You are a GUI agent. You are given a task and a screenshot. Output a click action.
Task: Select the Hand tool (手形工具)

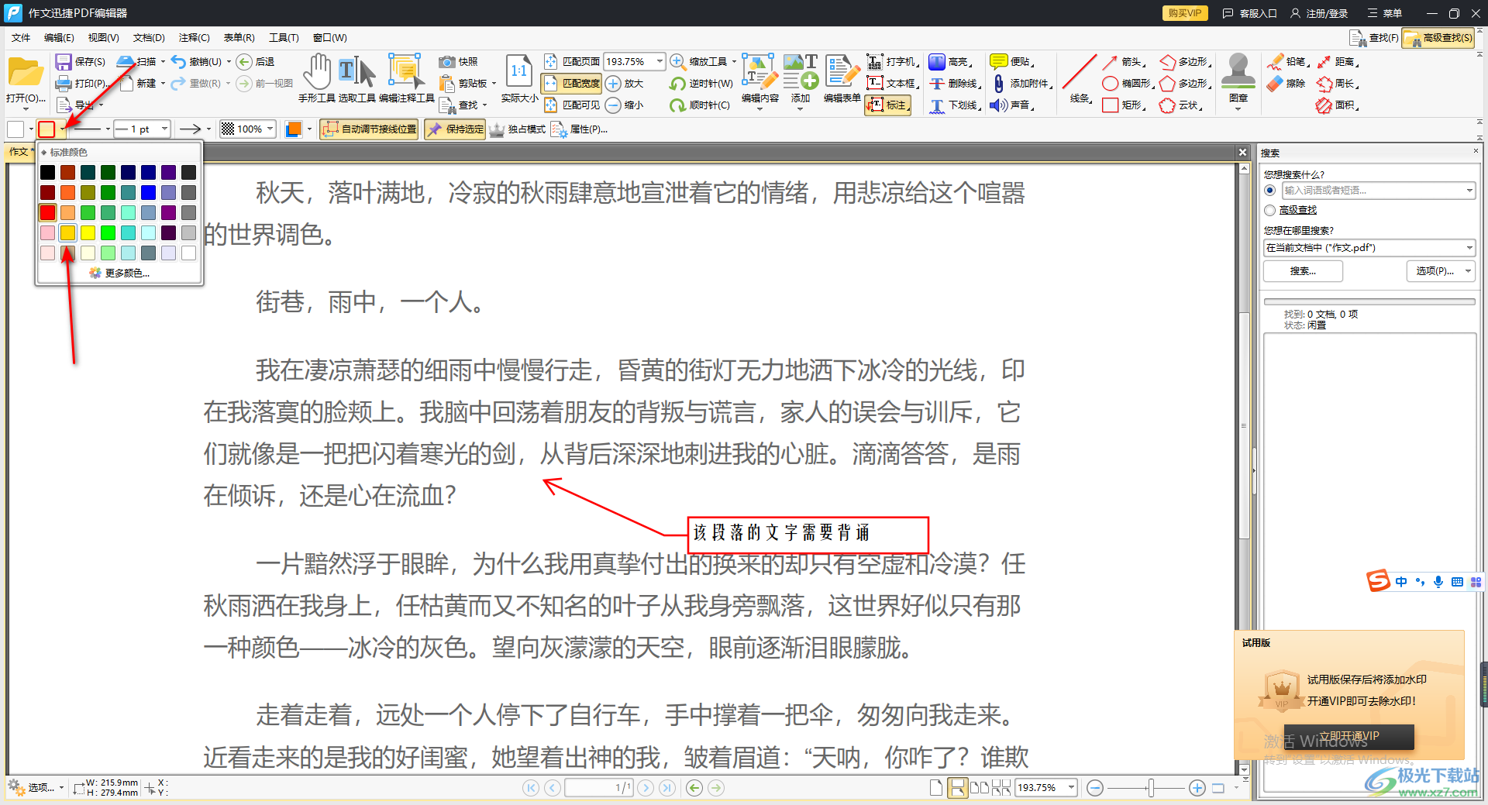(x=316, y=78)
